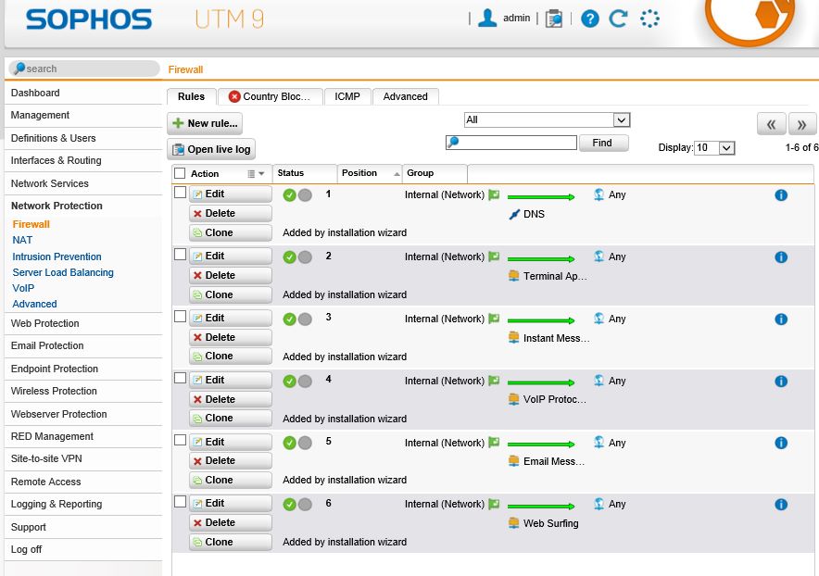Viewport: 819px width, 576px height.
Task: Click the Terminal Ap… service group icon
Action: 514,276
